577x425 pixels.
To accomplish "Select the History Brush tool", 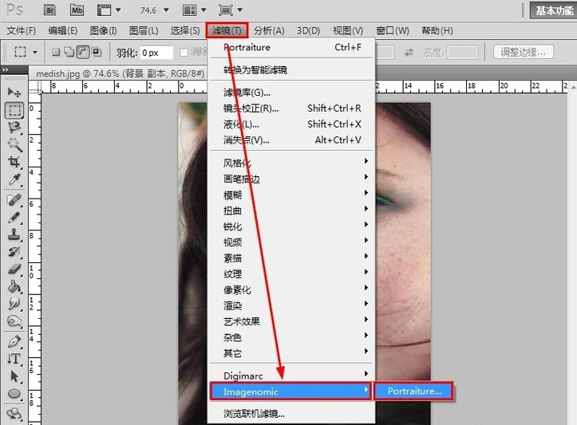I will point(14,252).
